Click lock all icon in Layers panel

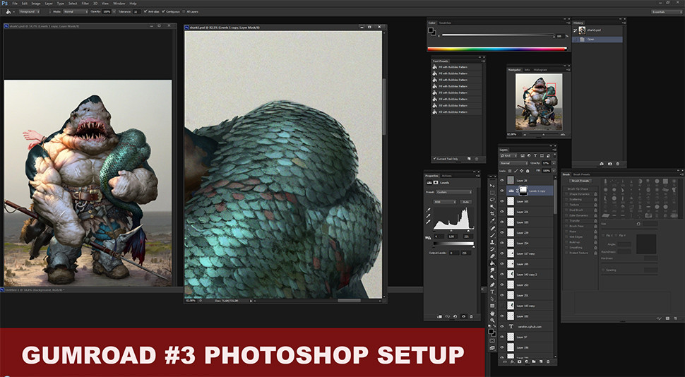528,171
